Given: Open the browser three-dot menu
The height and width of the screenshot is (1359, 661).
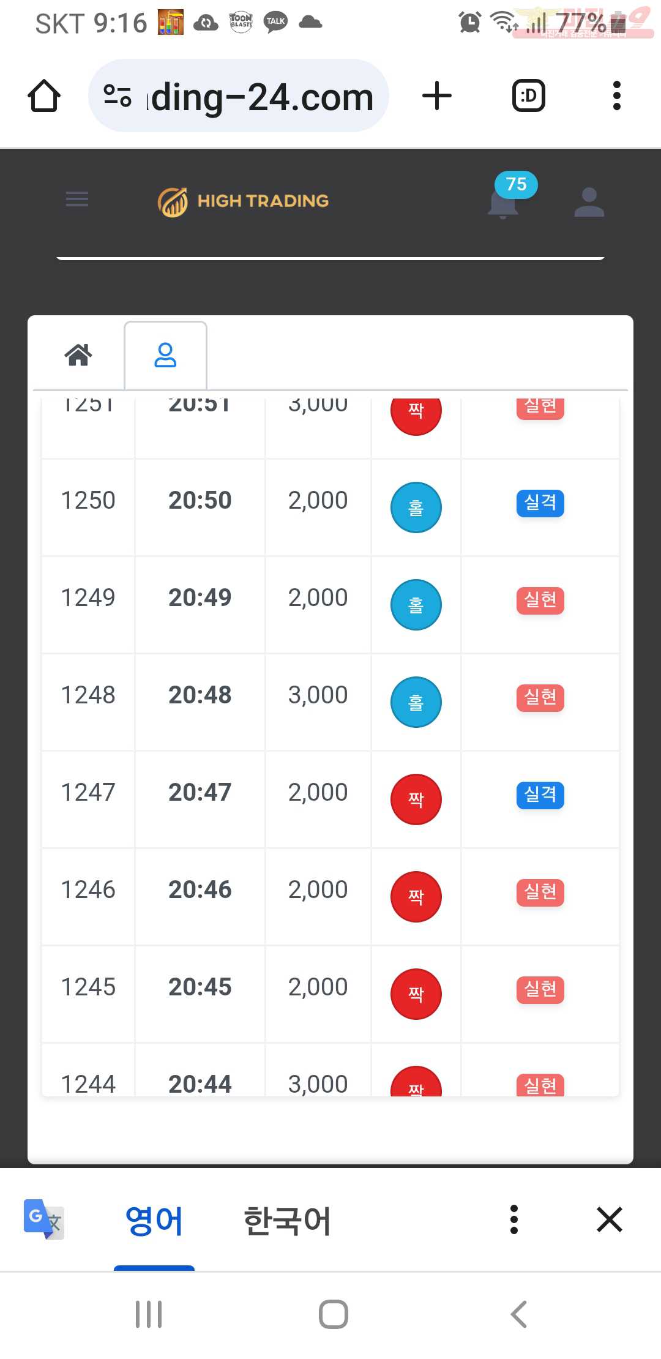Looking at the screenshot, I should (616, 96).
